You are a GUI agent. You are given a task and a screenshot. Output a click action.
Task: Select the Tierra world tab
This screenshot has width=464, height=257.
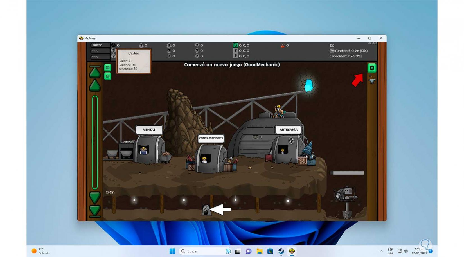(x=100, y=45)
